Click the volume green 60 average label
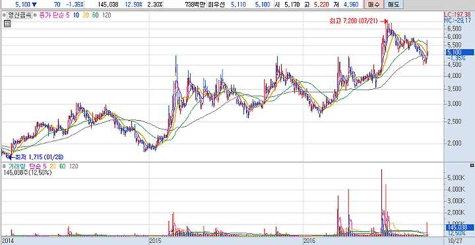 [x=63, y=166]
